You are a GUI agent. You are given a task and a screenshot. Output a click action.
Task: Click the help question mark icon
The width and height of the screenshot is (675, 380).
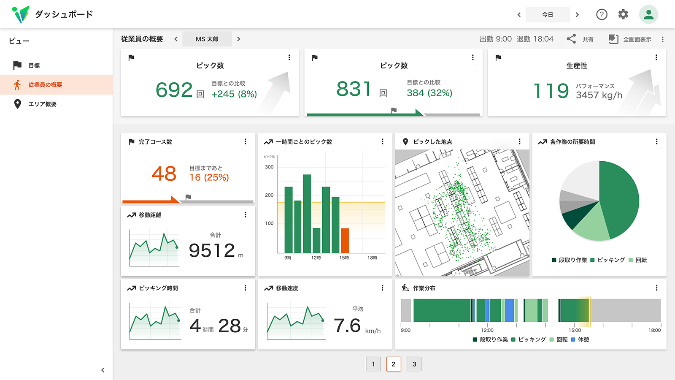602,14
